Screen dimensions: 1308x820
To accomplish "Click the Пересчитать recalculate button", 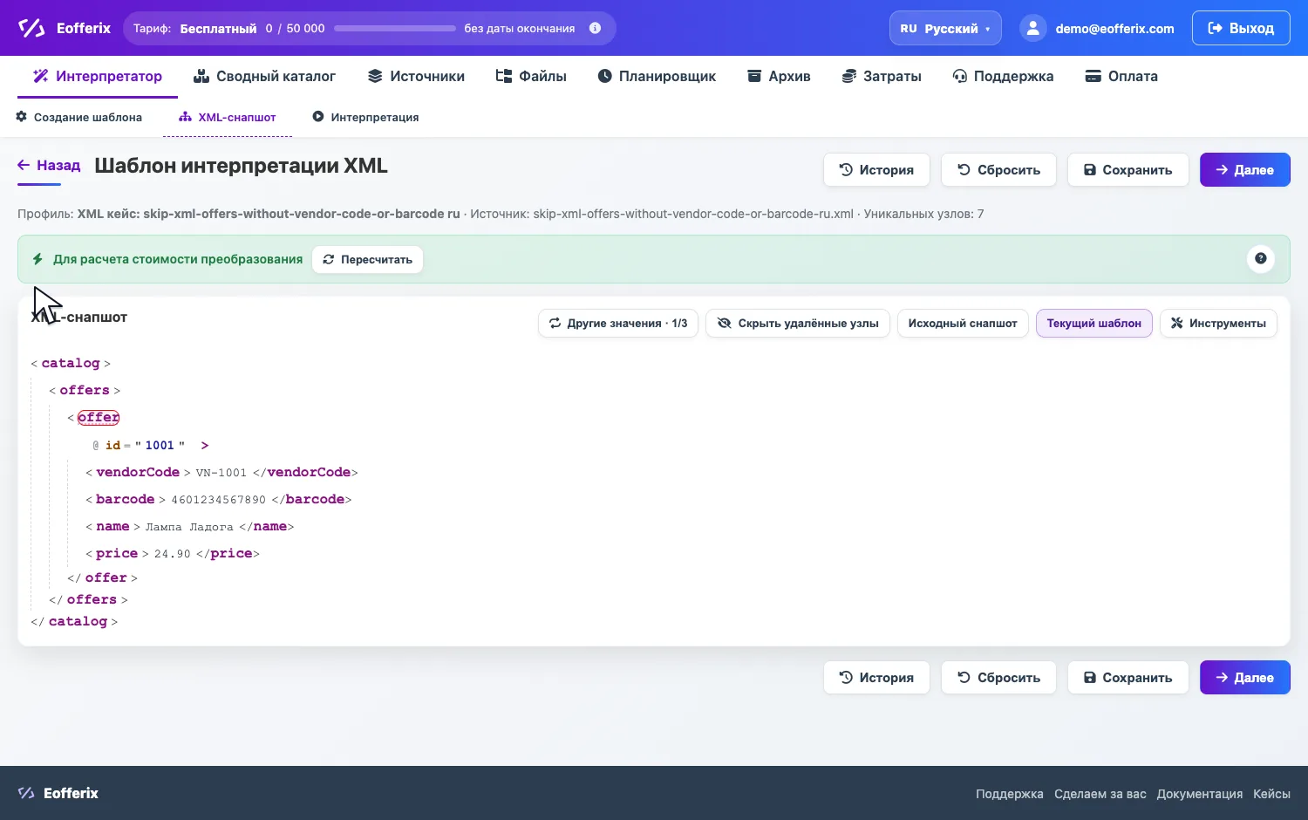I will click(x=367, y=259).
